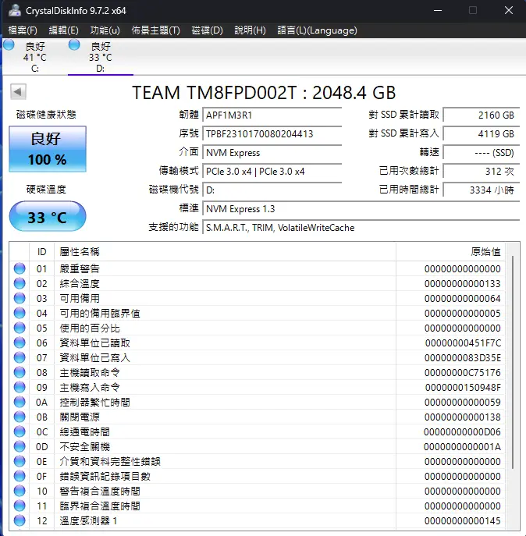
Task: Click the 原始值 column header
Action: pos(485,251)
